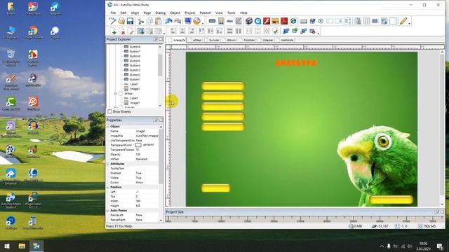The width and height of the screenshot is (449, 252).
Task: Click the Opacity property value field
Action: tap(147, 154)
